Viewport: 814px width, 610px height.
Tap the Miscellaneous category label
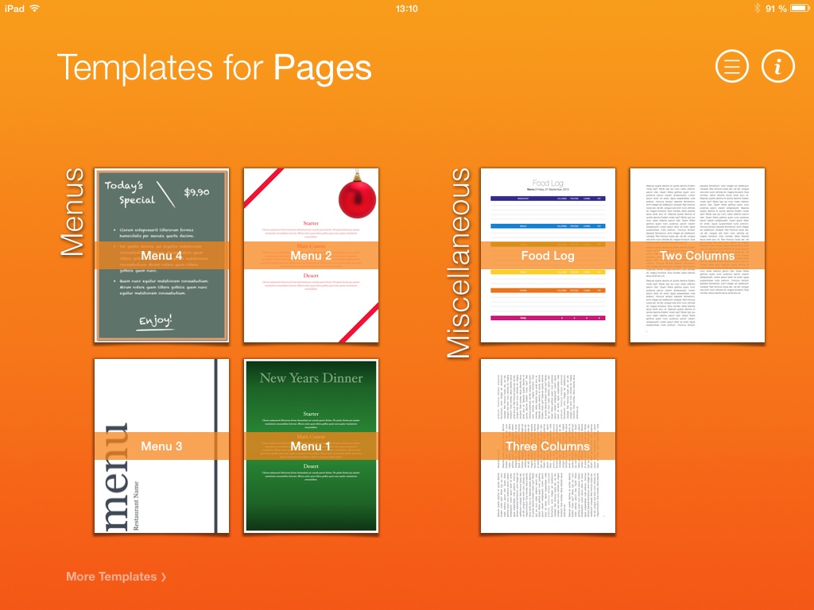(x=459, y=263)
